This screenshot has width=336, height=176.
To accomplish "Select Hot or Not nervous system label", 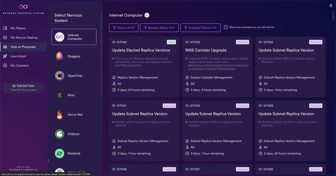I will coord(75,115).
